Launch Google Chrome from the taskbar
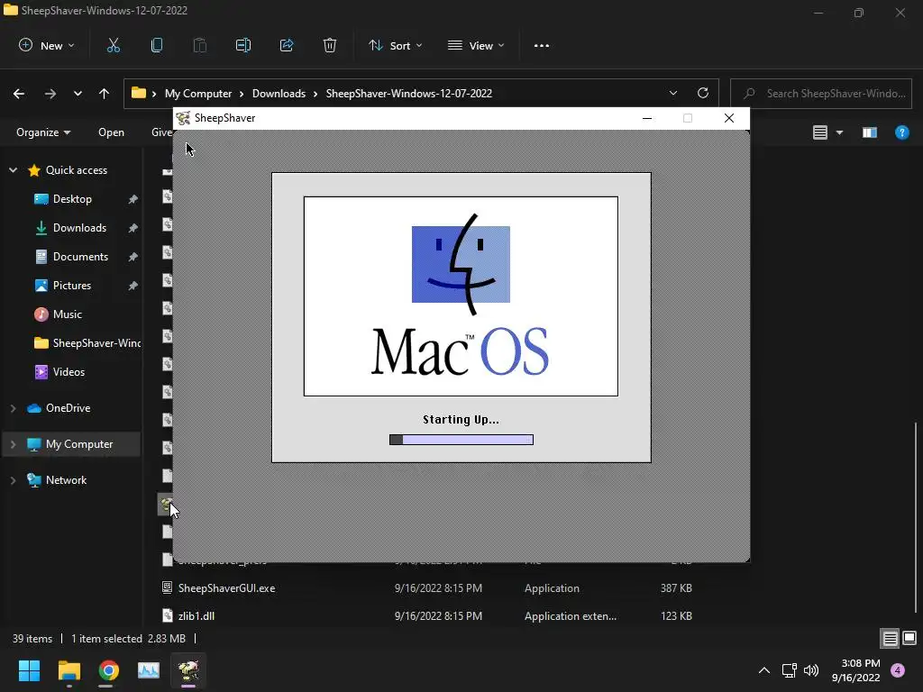The image size is (923, 692). coord(109,670)
